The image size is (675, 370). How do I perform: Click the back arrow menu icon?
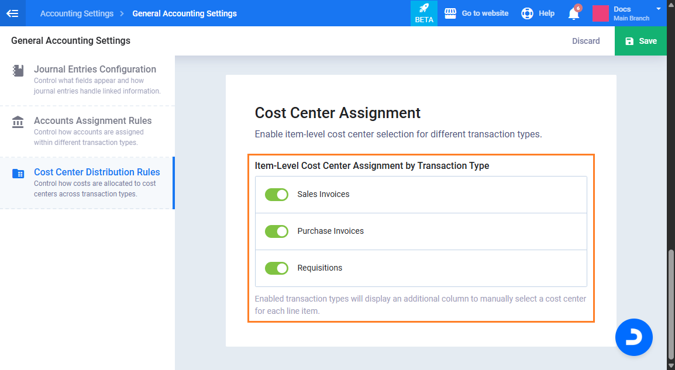12,13
